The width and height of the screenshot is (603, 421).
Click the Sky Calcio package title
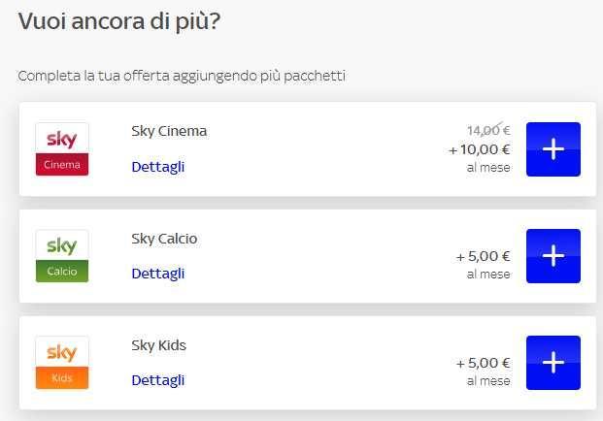click(164, 239)
